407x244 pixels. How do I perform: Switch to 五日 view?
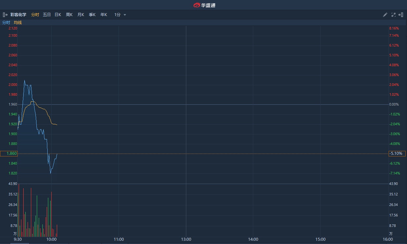tap(47, 15)
